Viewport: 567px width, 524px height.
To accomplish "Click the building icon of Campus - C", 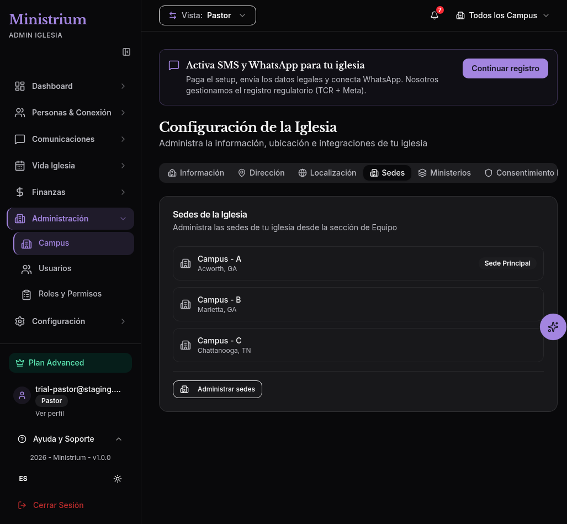I will coord(186,345).
